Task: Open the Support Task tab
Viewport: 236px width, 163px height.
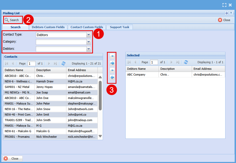Action: [119, 27]
